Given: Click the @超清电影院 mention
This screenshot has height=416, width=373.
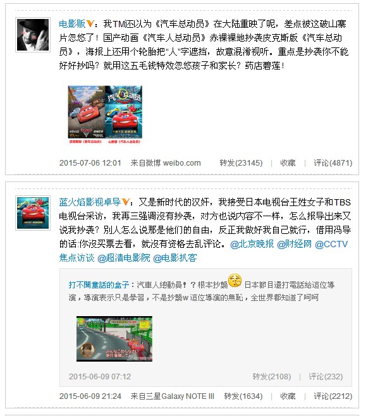Looking at the screenshot, I should (124, 258).
